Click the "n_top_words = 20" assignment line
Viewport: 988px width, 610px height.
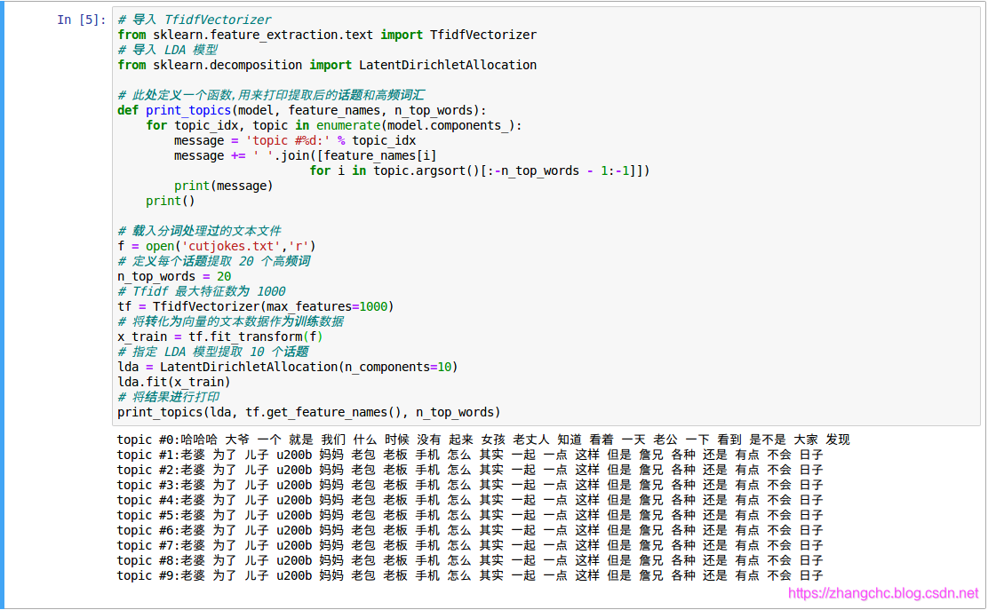pyautogui.click(x=174, y=276)
